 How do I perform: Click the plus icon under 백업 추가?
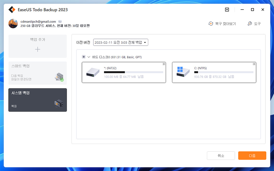click(x=38, y=49)
